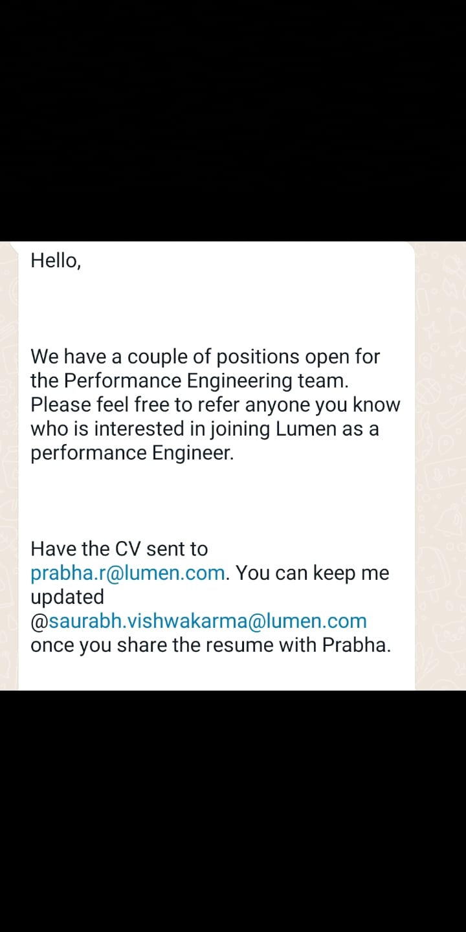
Task: Tap the chat wallpaper right of the bubble
Action: (441, 466)
